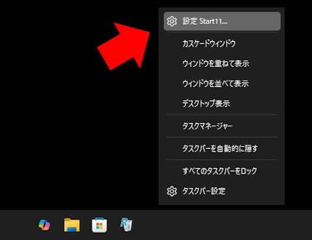
Task: Click the gear icon beside 設定 Start11
Action: click(x=172, y=21)
